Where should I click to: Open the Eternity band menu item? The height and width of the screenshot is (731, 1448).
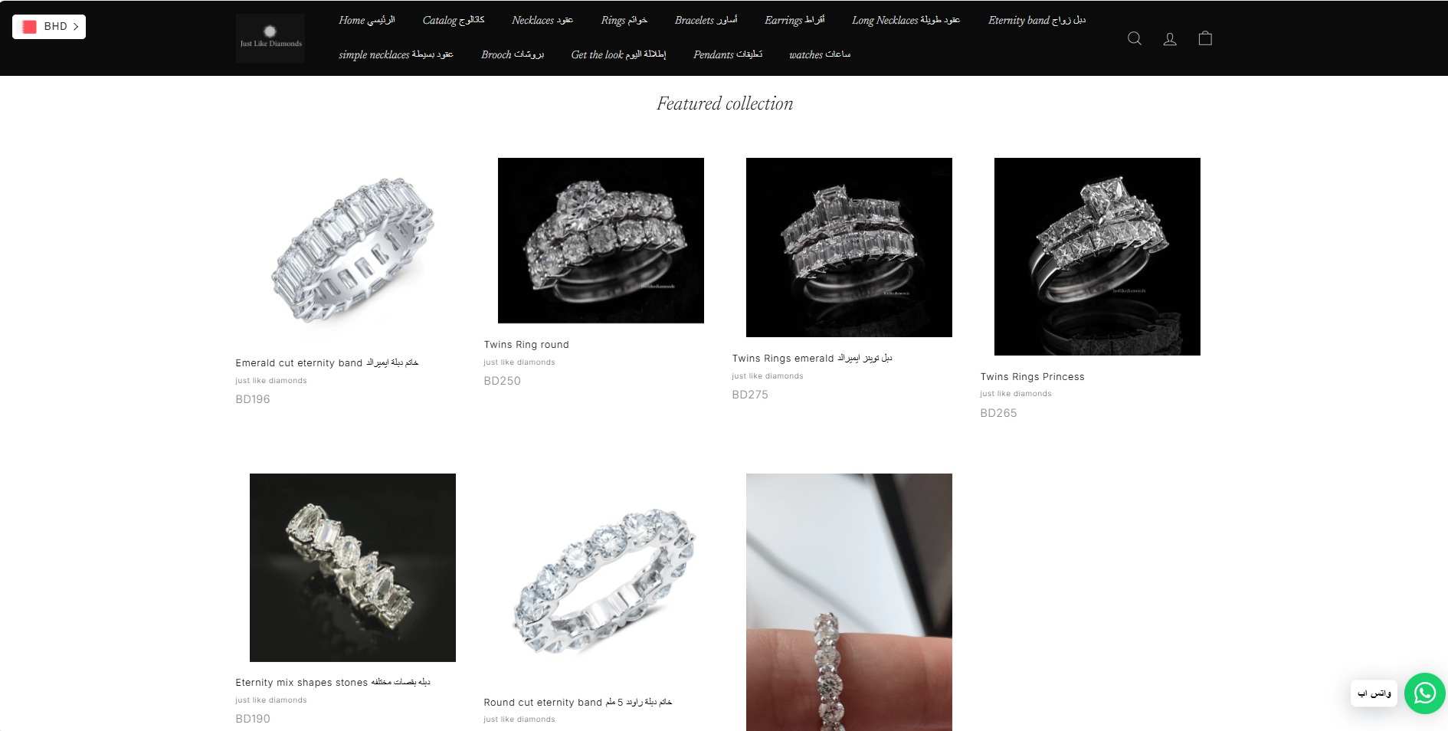coord(1037,20)
